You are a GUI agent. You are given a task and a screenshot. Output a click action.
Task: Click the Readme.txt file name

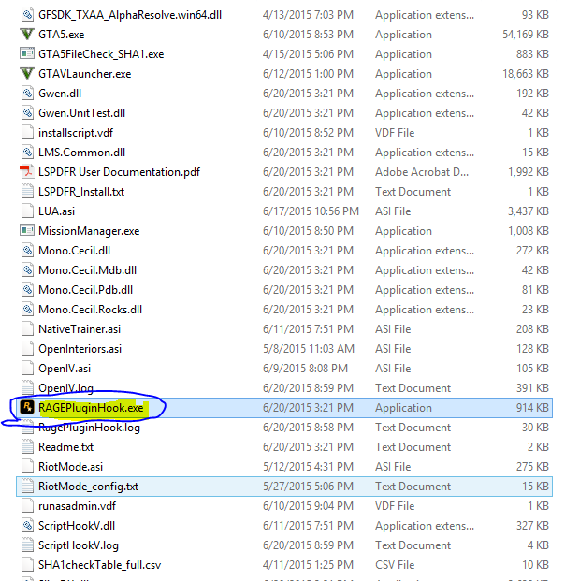65,447
